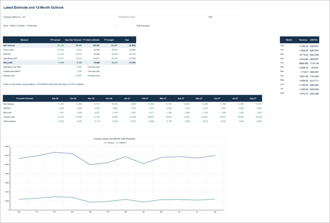This screenshot has height=223, width=330.
Task: Click the 'Aug-27' column header
Action: click(253, 98)
